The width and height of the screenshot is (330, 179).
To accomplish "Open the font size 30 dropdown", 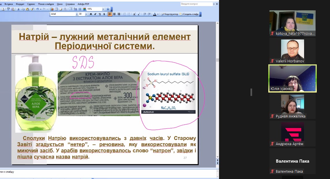I will point(86,14).
